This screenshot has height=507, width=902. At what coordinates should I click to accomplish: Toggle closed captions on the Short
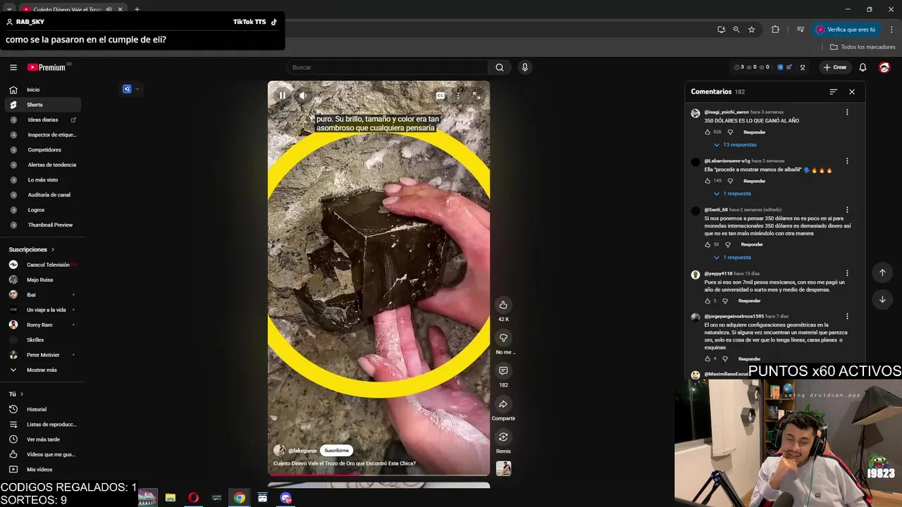pos(440,96)
